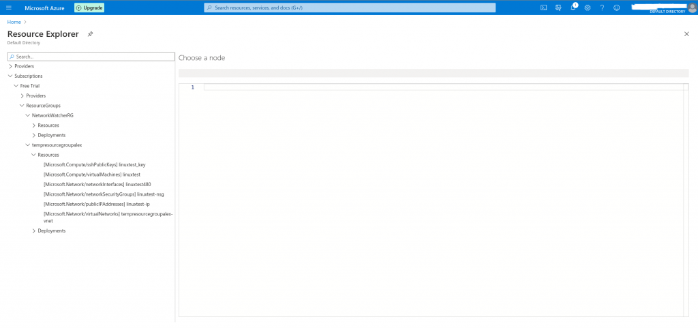Open Cloud Shell from the top bar

543,8
